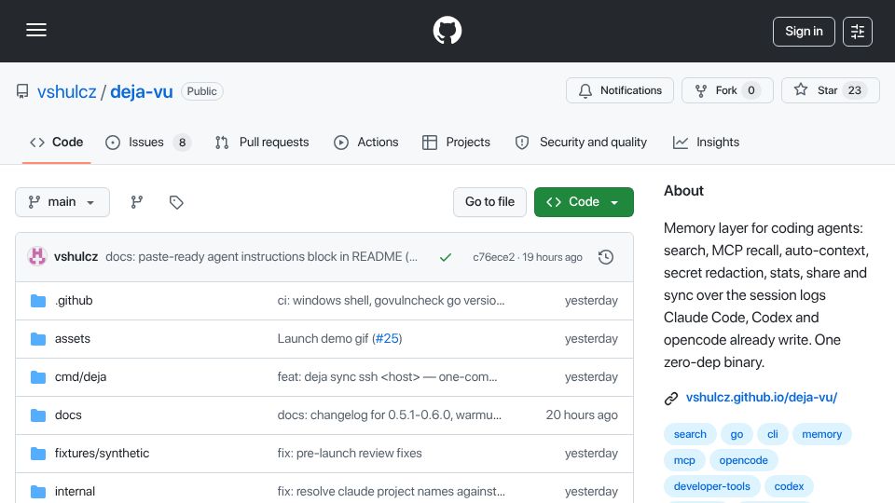
Task: Open the cmd/deja folder
Action: click(80, 377)
